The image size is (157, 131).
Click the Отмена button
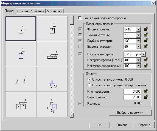point(122,125)
